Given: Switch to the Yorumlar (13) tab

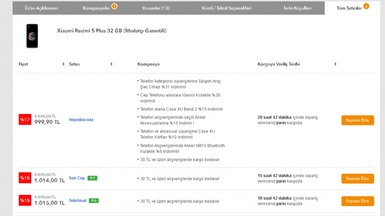Looking at the screenshot, I should (156, 8).
